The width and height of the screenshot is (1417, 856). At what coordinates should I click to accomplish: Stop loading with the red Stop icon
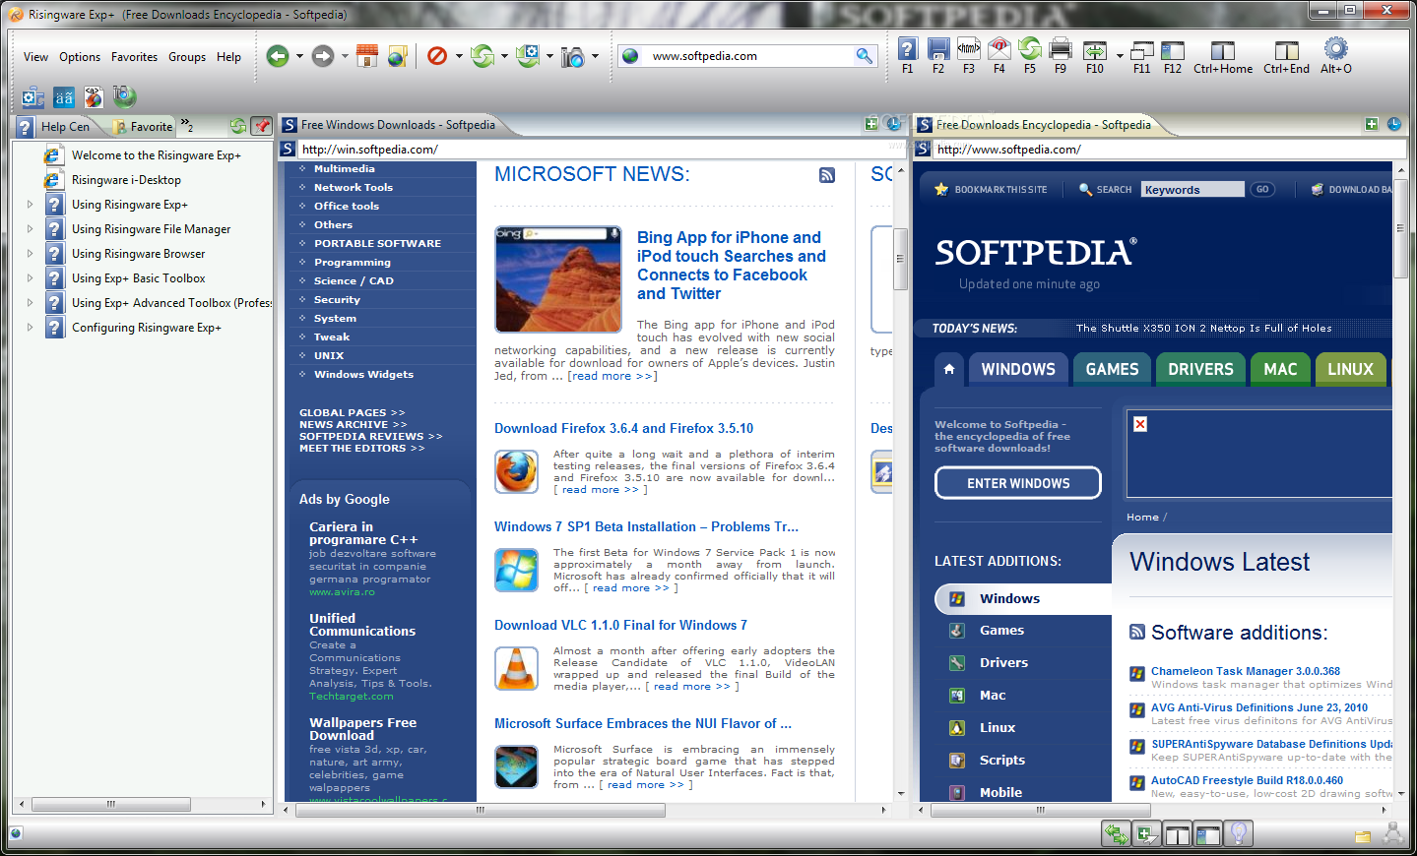437,56
